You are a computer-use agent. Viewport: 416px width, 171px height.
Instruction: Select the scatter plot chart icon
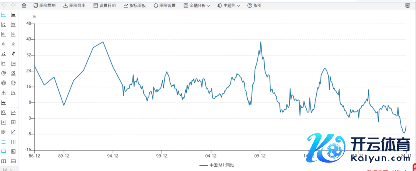(x=4, y=25)
